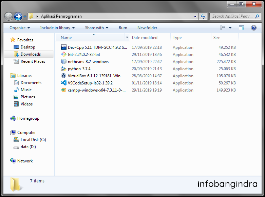Click the Favorites star icon
The height and width of the screenshot is (197, 265).
point(13,40)
